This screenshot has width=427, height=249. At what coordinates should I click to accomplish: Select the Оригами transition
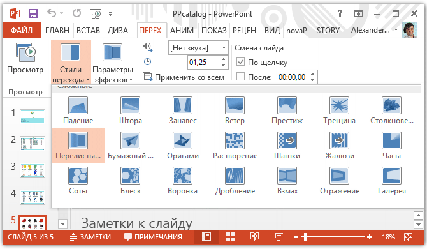[x=183, y=146]
